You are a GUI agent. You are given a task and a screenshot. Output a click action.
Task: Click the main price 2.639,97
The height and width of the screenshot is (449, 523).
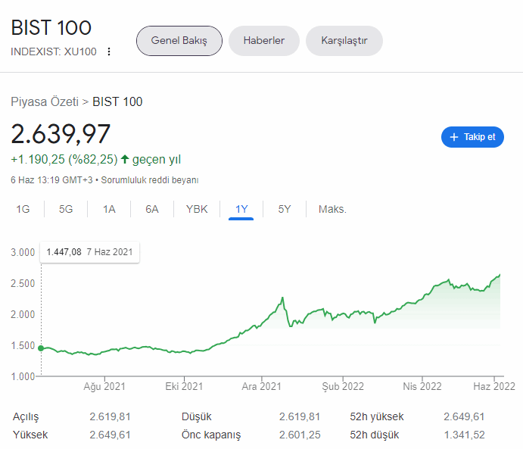61,134
